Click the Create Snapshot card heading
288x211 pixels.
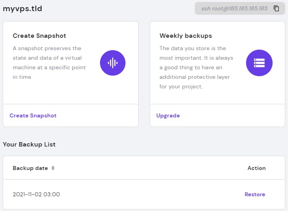click(39, 36)
